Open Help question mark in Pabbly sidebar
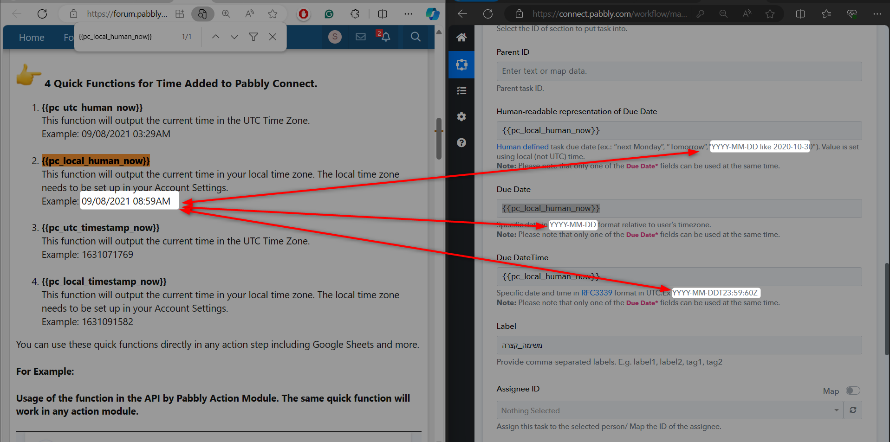This screenshot has height=442, width=890. pyautogui.click(x=461, y=142)
